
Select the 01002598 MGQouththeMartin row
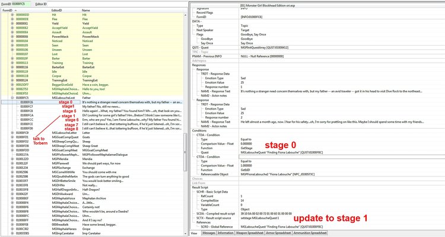[x=92, y=177]
